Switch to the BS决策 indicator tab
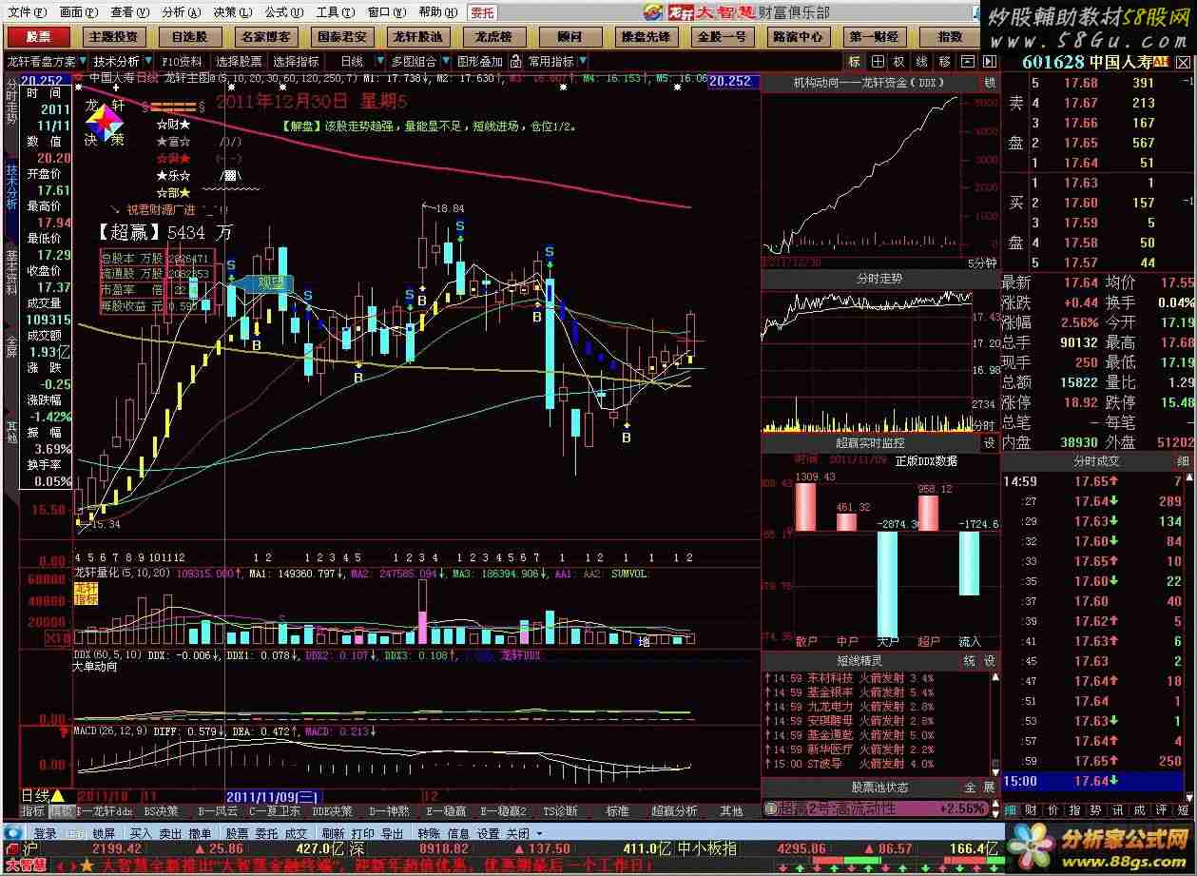1197x876 pixels. (162, 811)
